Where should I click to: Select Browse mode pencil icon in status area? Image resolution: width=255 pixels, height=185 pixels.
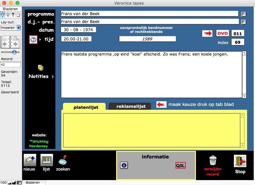point(3,15)
